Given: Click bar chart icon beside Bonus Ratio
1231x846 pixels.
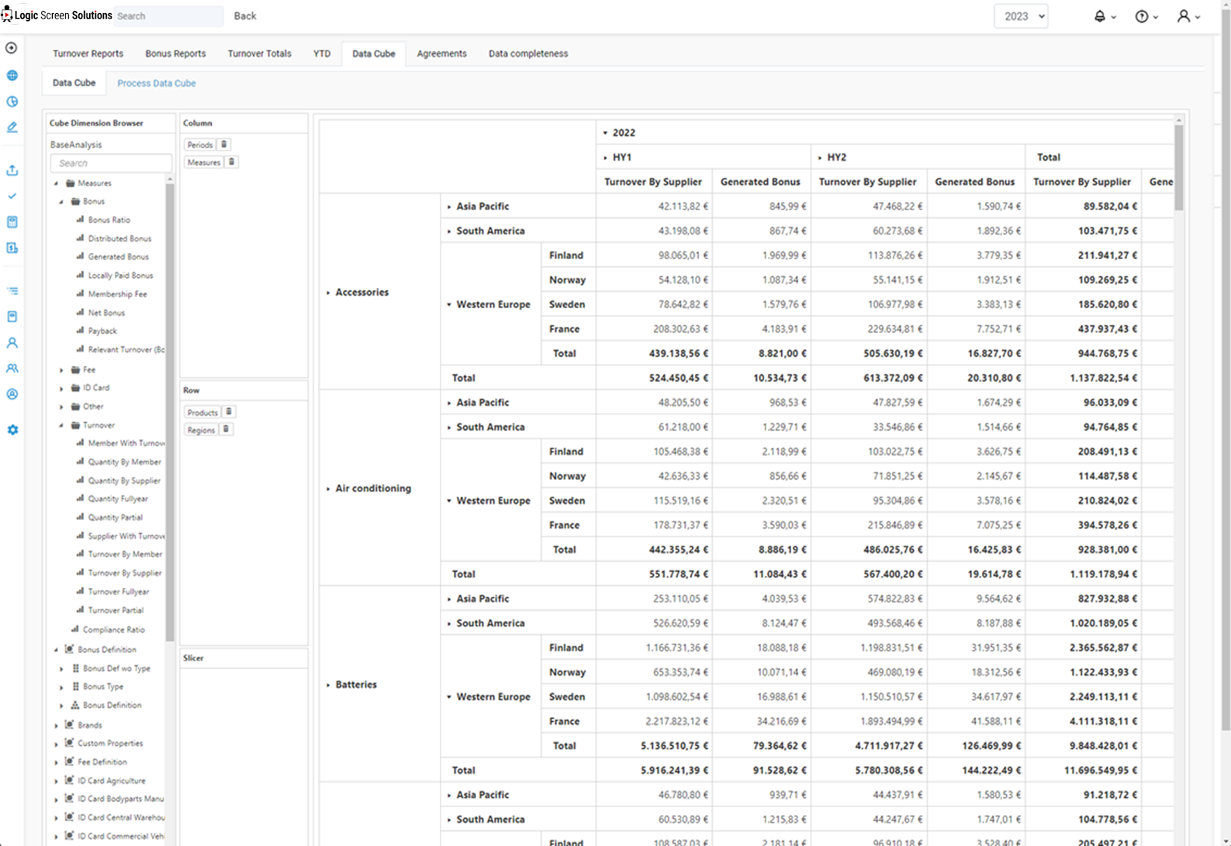Looking at the screenshot, I should (x=80, y=220).
